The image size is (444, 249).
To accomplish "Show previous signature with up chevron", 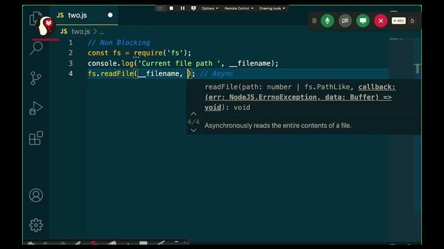I will point(194,114).
